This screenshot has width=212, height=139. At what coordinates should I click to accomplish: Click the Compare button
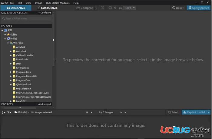coord(85,8)
